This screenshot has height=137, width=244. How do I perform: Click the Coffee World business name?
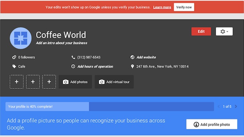point(61,35)
